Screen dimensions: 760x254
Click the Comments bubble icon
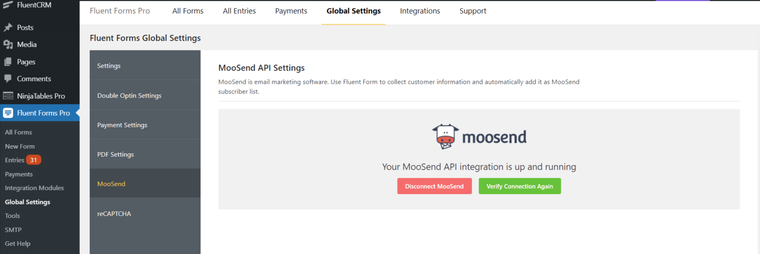click(8, 79)
